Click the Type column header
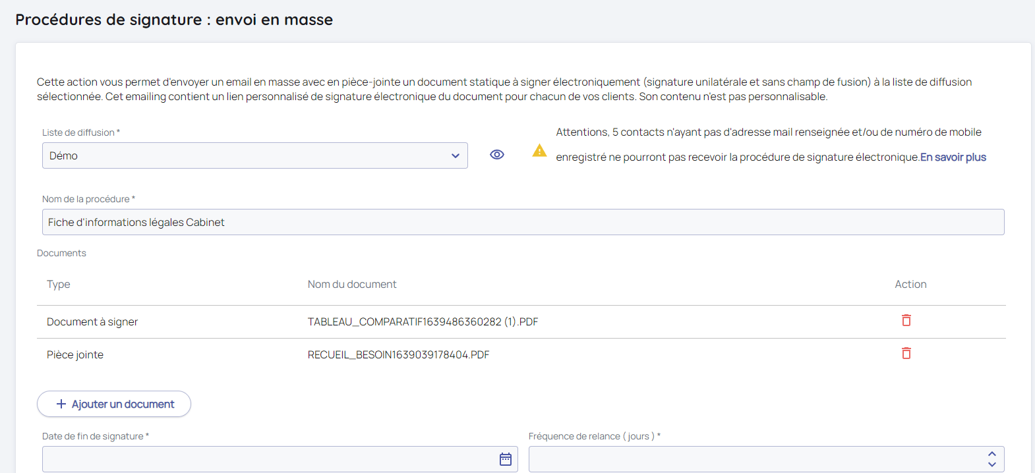1035x473 pixels. (x=59, y=284)
